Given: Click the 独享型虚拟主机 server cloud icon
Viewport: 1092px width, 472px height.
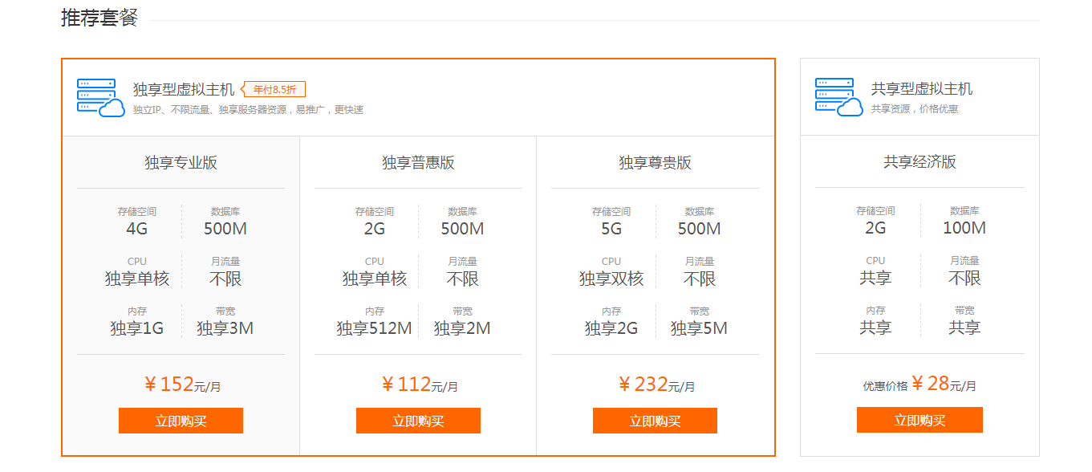Looking at the screenshot, I should click(100, 97).
